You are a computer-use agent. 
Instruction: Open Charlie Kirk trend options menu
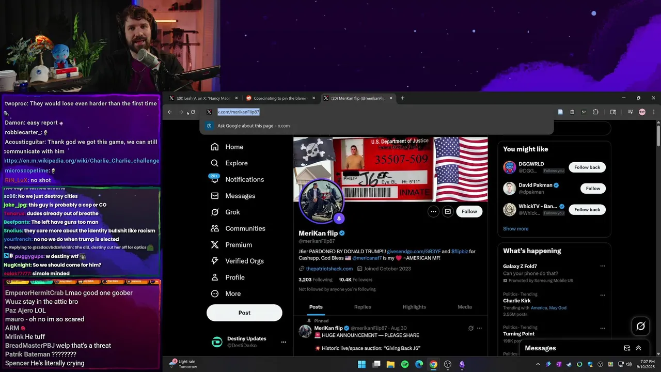(602, 296)
